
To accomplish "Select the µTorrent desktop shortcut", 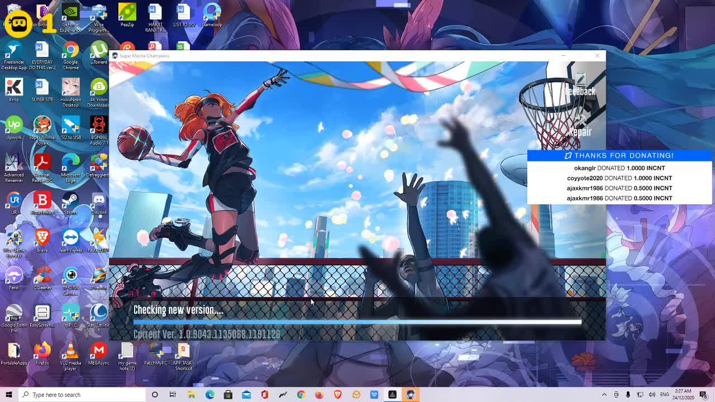I will click(x=99, y=53).
